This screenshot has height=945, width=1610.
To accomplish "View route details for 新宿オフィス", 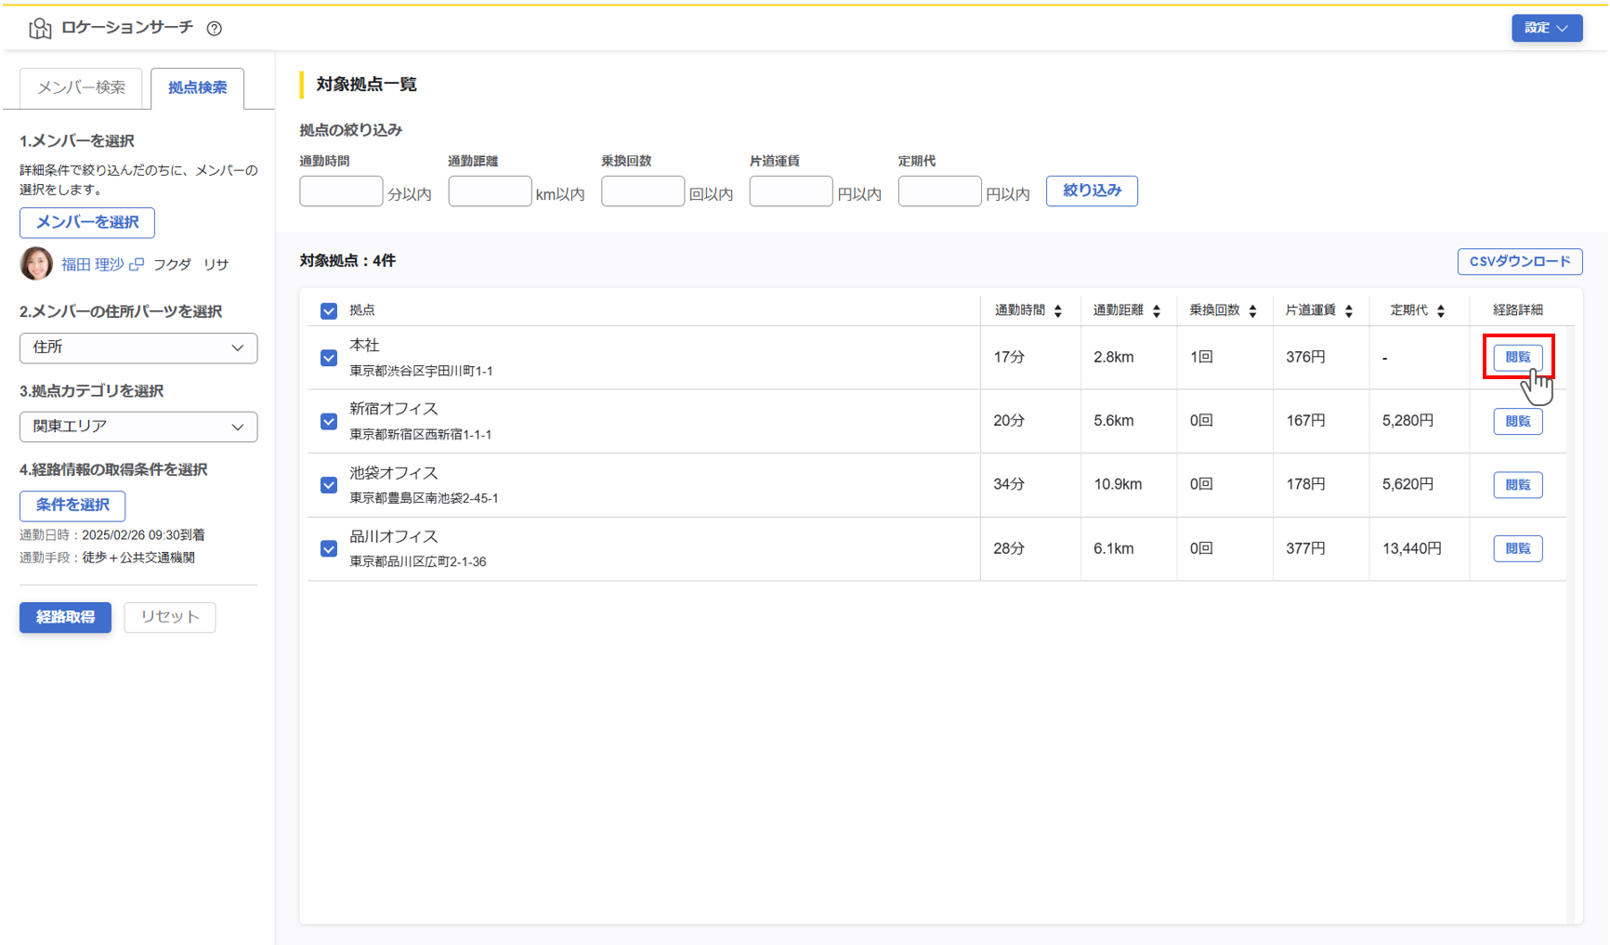I will coord(1518,421).
